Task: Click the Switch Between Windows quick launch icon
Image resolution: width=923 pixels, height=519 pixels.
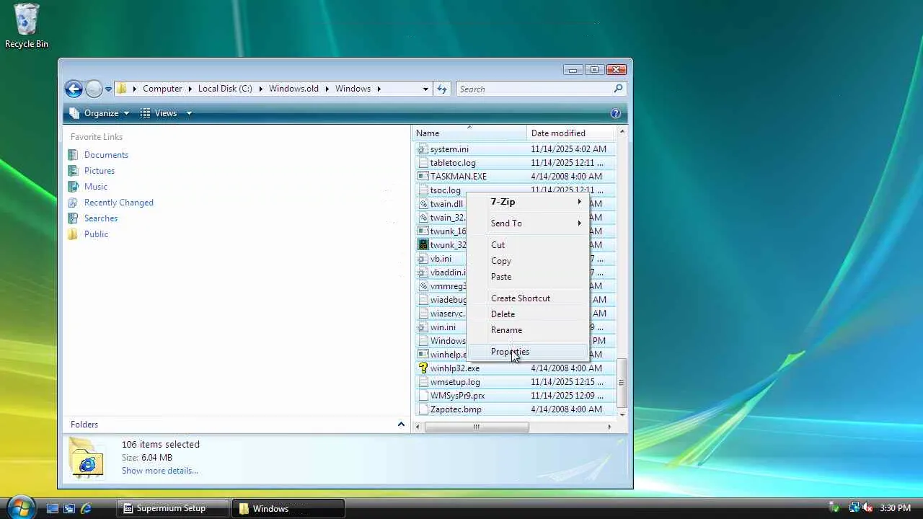Action: coord(69,508)
